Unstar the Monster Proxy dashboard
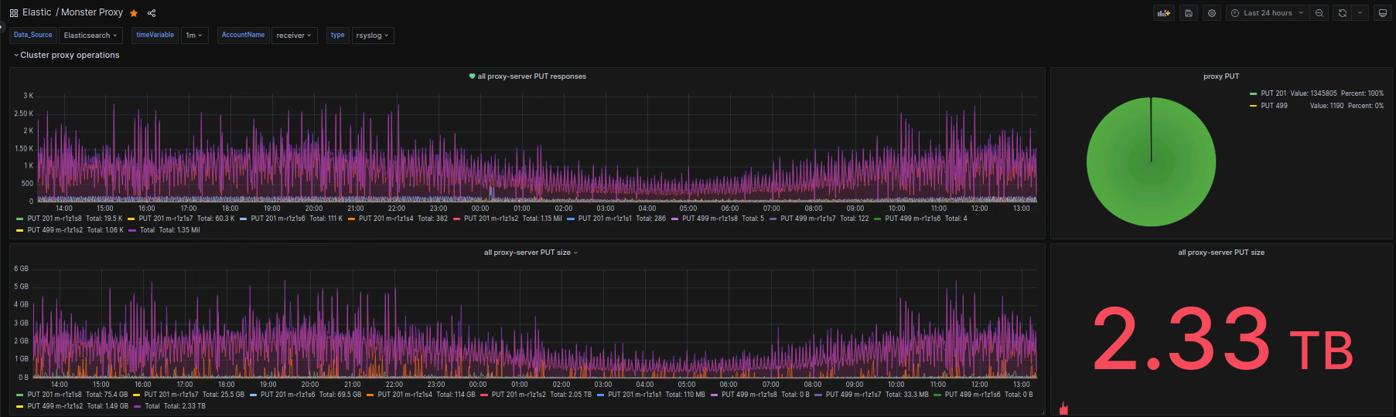The image size is (1396, 417). (134, 13)
